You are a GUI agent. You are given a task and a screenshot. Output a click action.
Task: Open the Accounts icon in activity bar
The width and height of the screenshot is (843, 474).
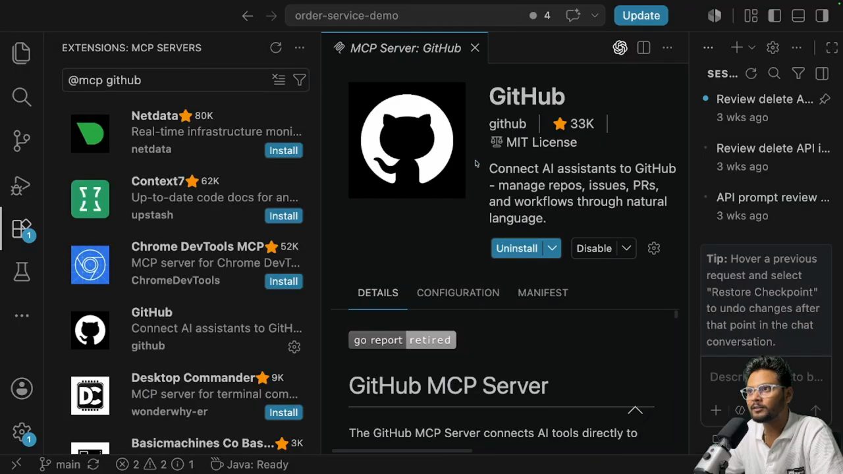(x=21, y=388)
